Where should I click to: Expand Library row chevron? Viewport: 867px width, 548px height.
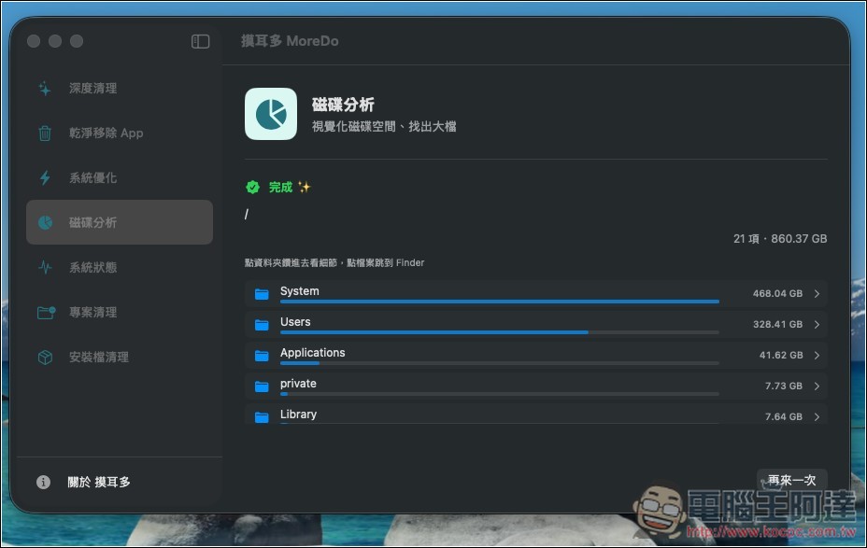(x=817, y=417)
